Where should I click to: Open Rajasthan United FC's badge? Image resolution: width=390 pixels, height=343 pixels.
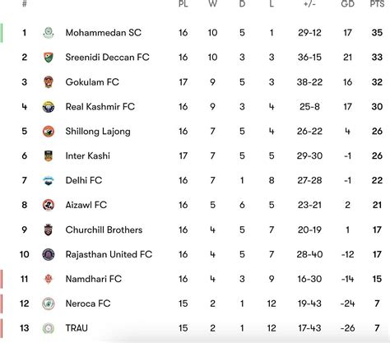pyautogui.click(x=49, y=254)
